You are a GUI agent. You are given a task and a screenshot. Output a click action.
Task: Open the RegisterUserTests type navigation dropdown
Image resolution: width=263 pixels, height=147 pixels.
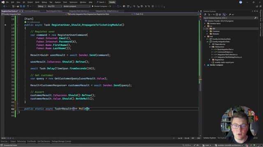point(100,14)
